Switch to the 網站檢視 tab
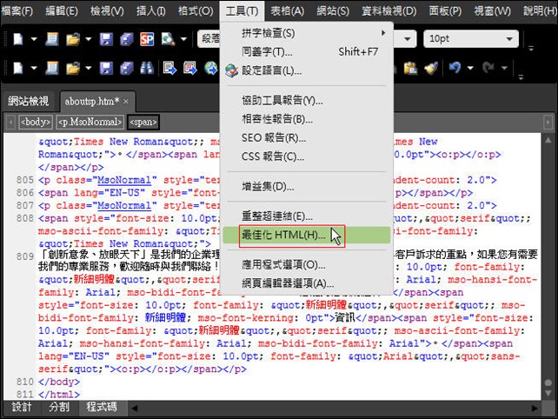This screenshot has height=419, width=558. point(29,102)
